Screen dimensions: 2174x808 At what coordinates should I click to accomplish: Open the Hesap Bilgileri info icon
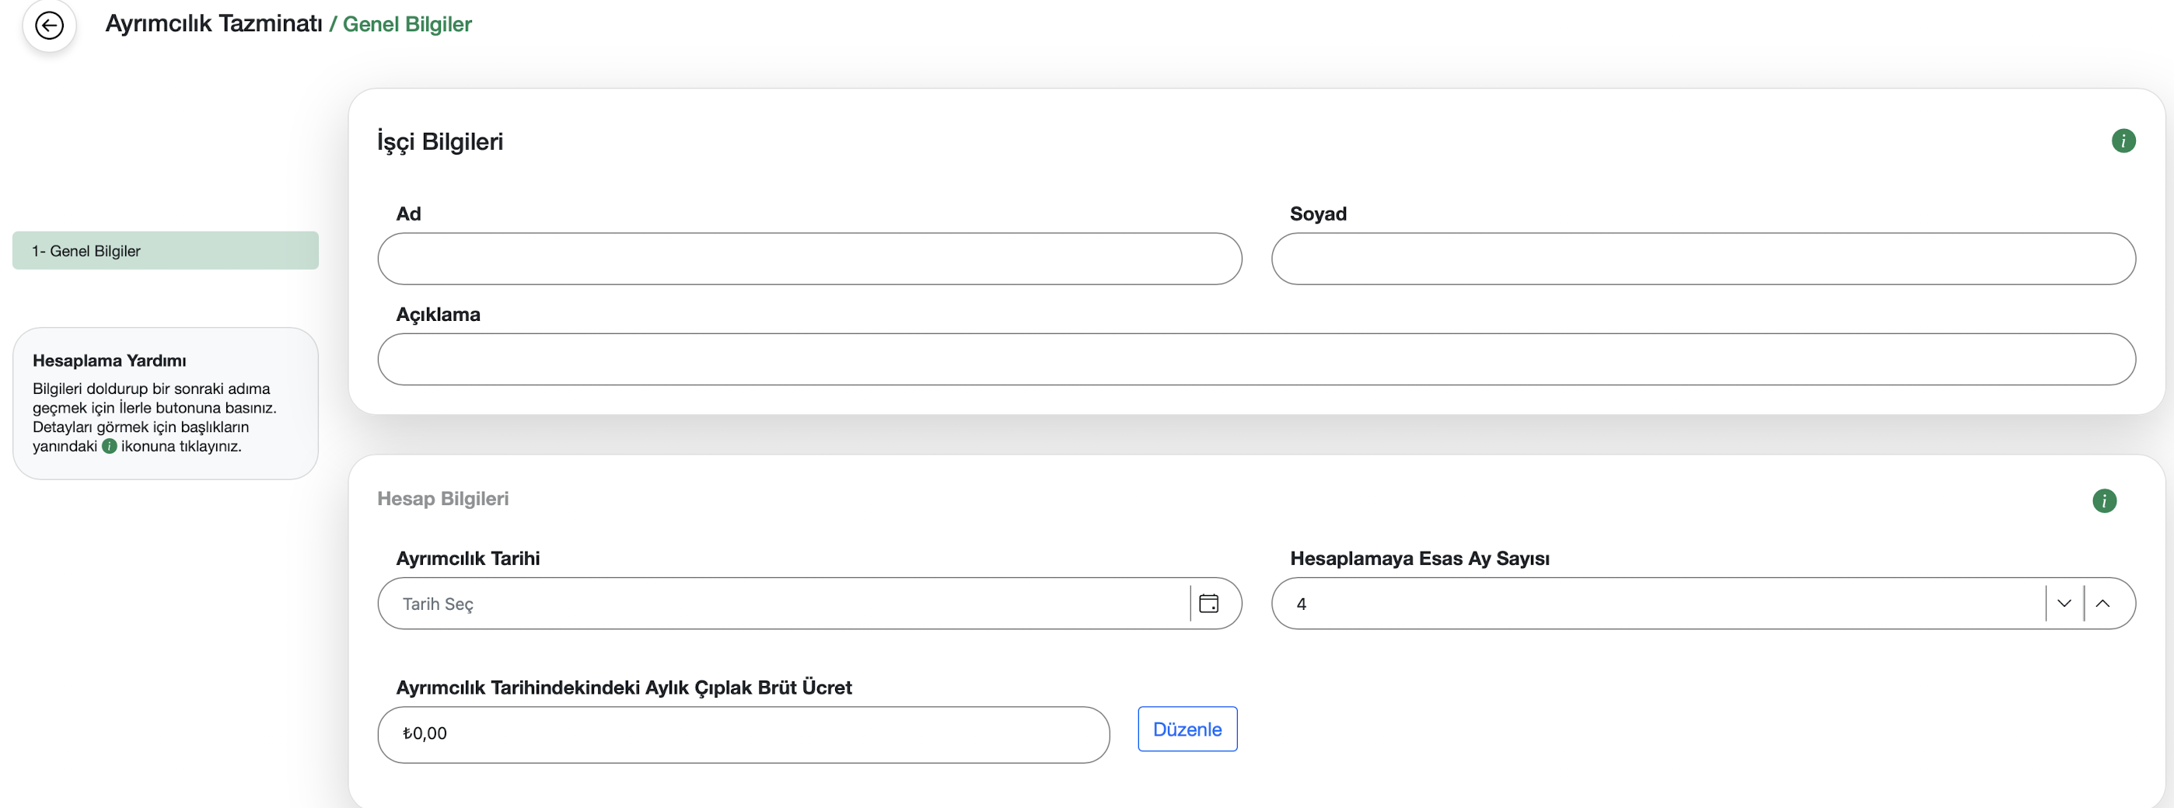tap(2104, 501)
